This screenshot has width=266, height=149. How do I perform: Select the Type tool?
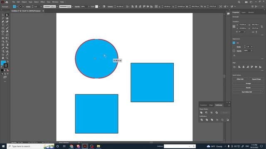pyautogui.click(x=3, y=25)
